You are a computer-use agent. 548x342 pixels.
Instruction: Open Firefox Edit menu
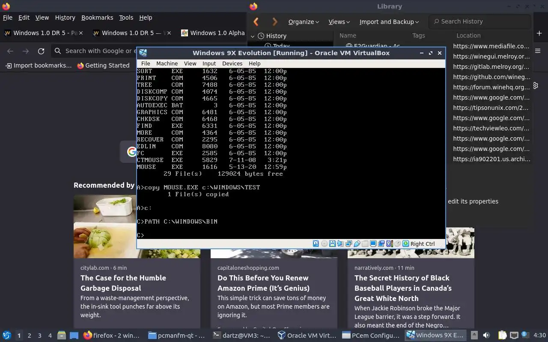click(x=24, y=18)
